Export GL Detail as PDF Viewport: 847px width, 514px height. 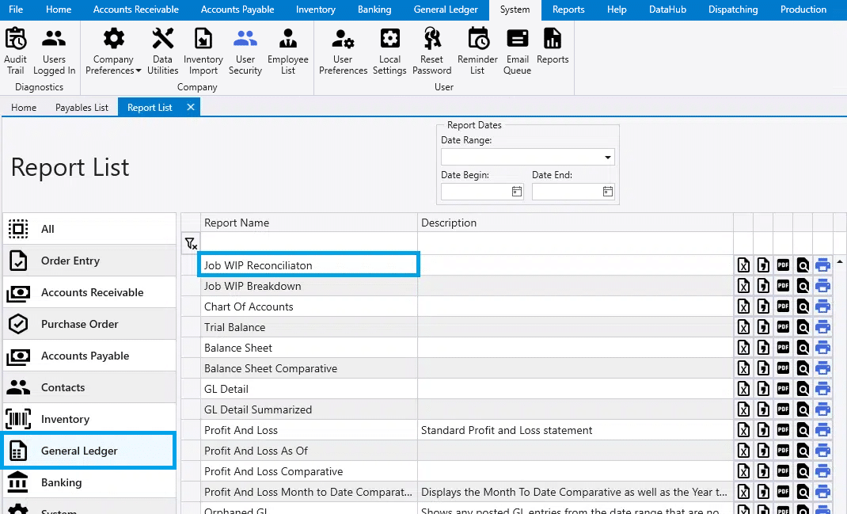point(783,389)
